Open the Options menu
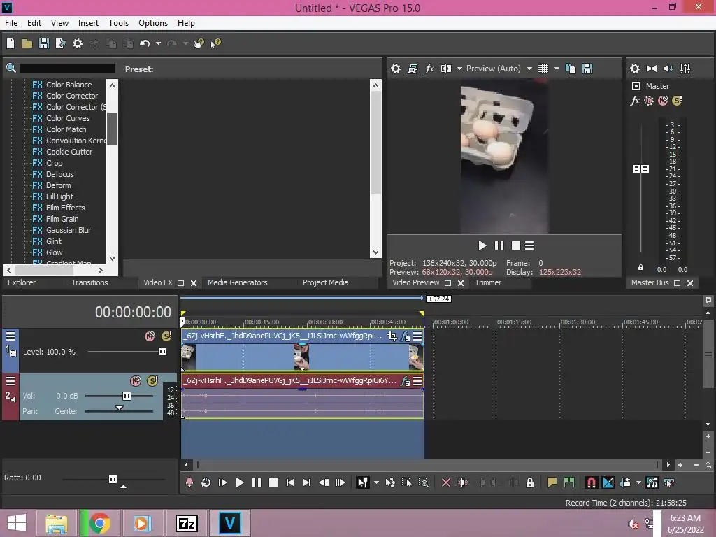716x537 pixels. coord(153,23)
